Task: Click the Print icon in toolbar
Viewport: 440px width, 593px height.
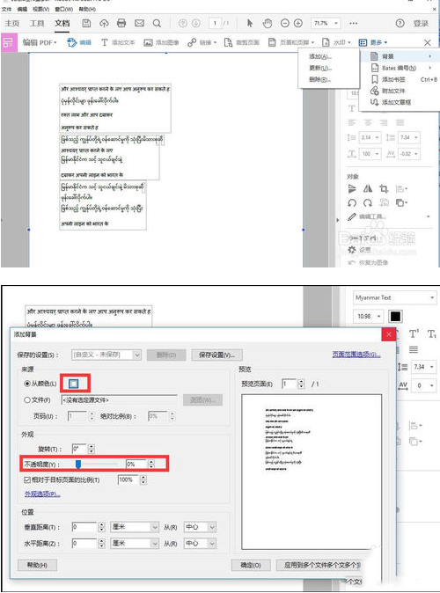Action: click(121, 24)
